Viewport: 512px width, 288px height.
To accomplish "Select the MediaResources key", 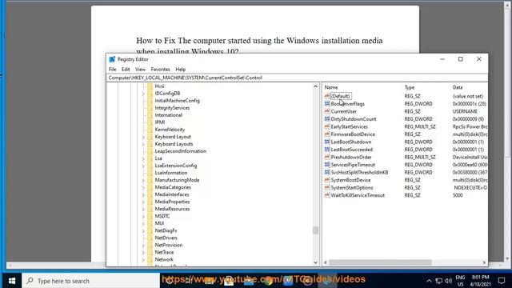I will (172, 209).
